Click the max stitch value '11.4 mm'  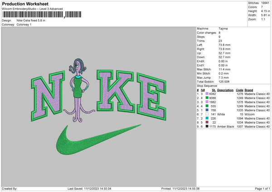pos(224,69)
